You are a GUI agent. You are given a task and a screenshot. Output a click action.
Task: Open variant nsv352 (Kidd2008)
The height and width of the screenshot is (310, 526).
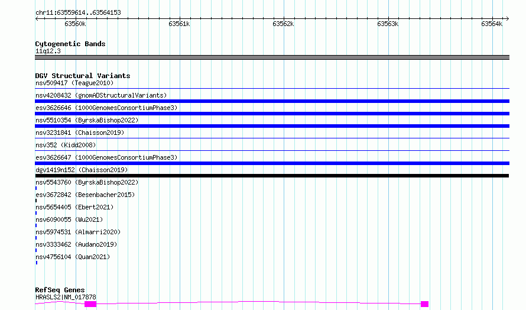66,145
